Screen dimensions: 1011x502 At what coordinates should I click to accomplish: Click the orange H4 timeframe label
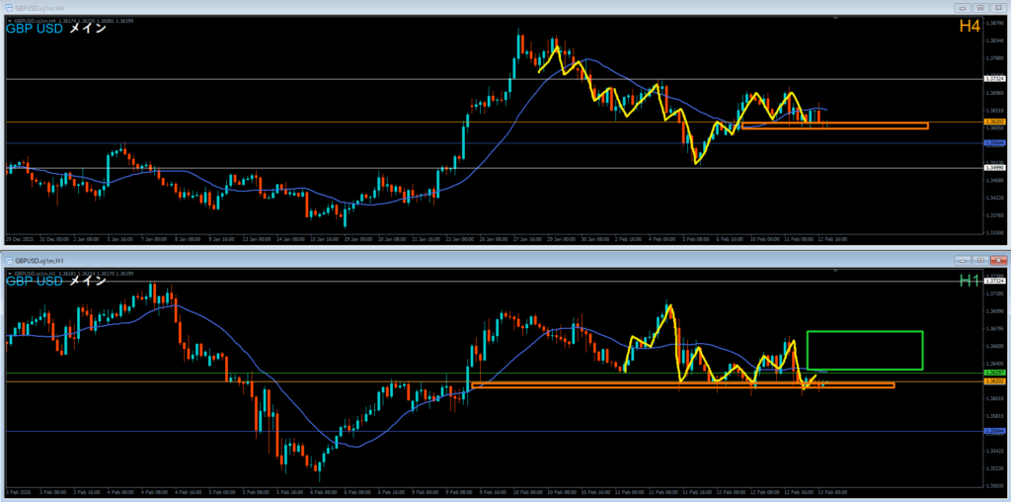[x=970, y=26]
